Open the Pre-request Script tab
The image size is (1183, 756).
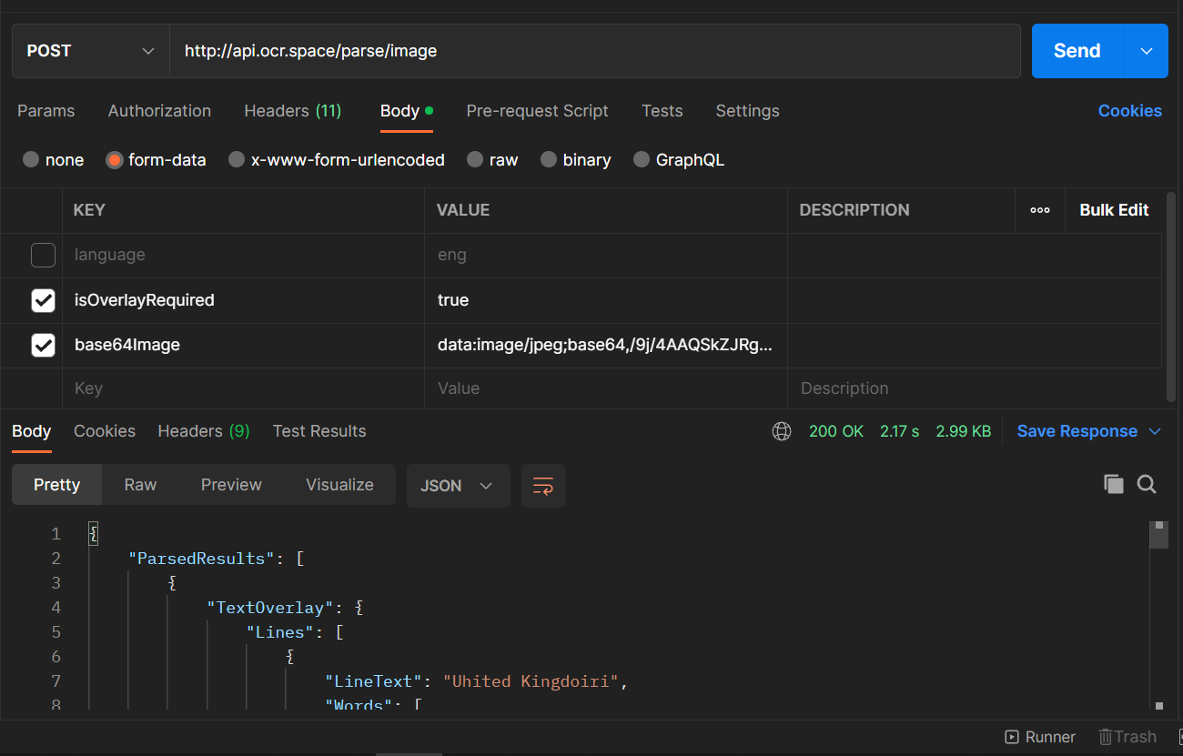[x=537, y=111]
